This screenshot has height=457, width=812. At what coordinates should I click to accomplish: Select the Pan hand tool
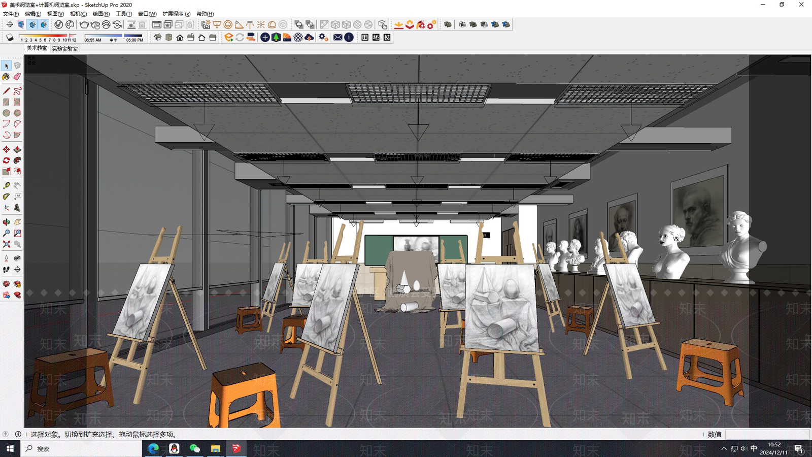coord(17,222)
